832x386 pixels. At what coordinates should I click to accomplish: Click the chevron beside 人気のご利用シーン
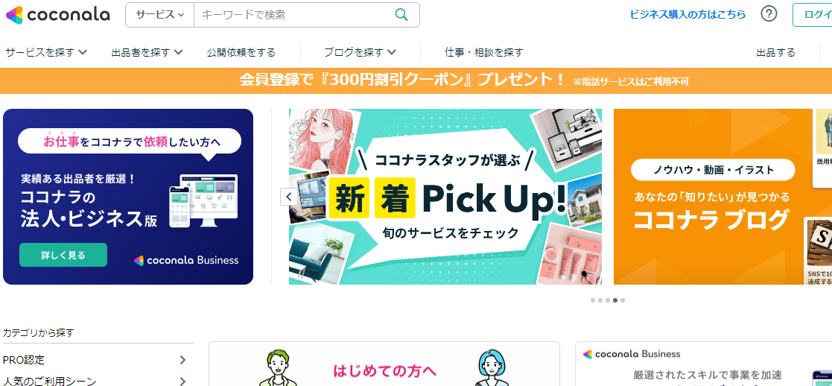[x=182, y=381]
